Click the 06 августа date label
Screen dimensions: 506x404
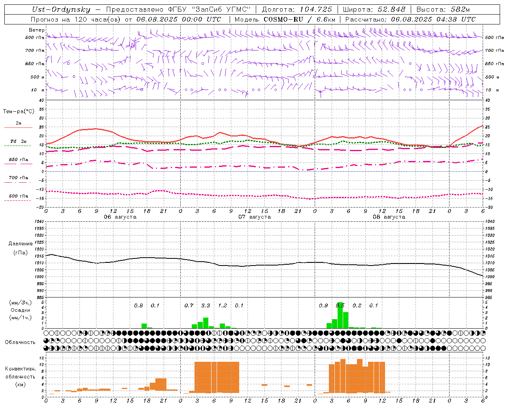(x=120, y=217)
